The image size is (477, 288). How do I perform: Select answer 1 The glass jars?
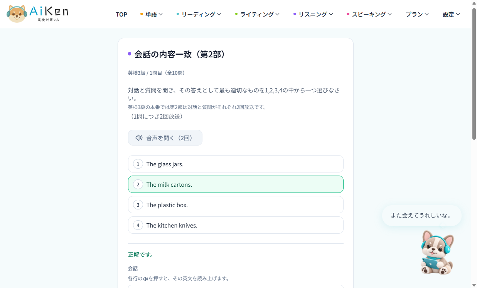[236, 164]
